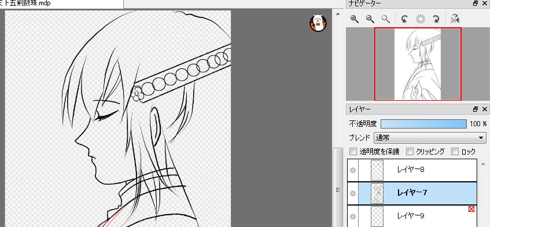
Task: Click the 100 % opacity value
Action: coord(478,124)
